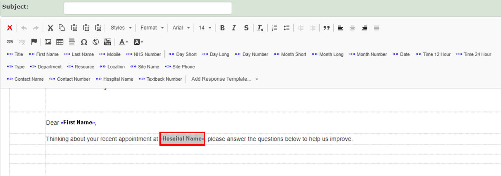This screenshot has height=176, width=501.
Task: Insert the Hospital Name merge field button
Action: pyautogui.click(x=115, y=79)
